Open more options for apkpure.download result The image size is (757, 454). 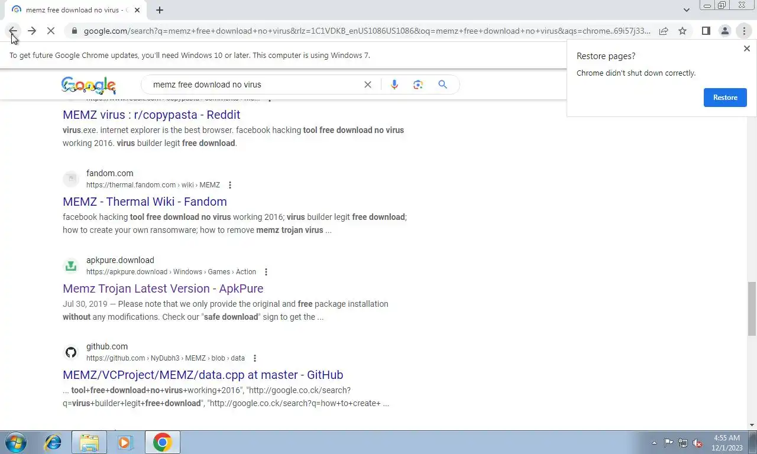[x=266, y=272]
